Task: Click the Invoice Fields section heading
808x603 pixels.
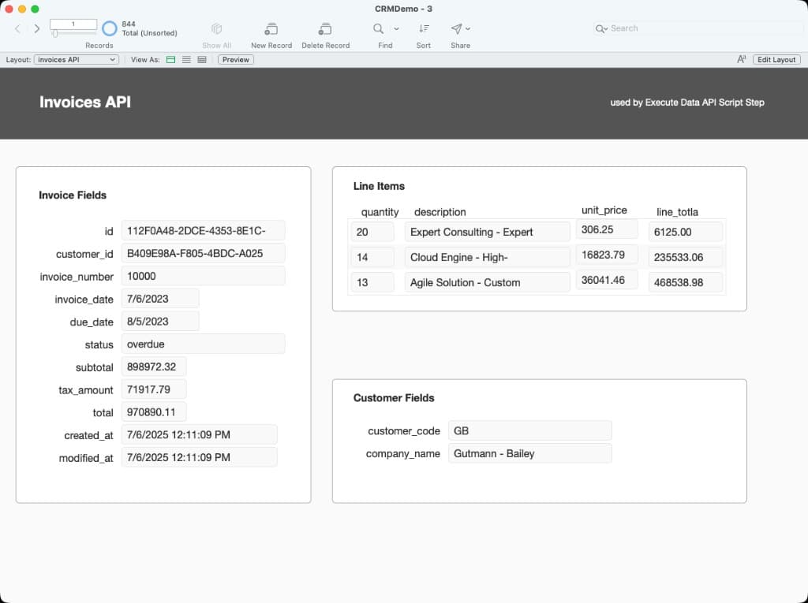Action: pos(73,195)
